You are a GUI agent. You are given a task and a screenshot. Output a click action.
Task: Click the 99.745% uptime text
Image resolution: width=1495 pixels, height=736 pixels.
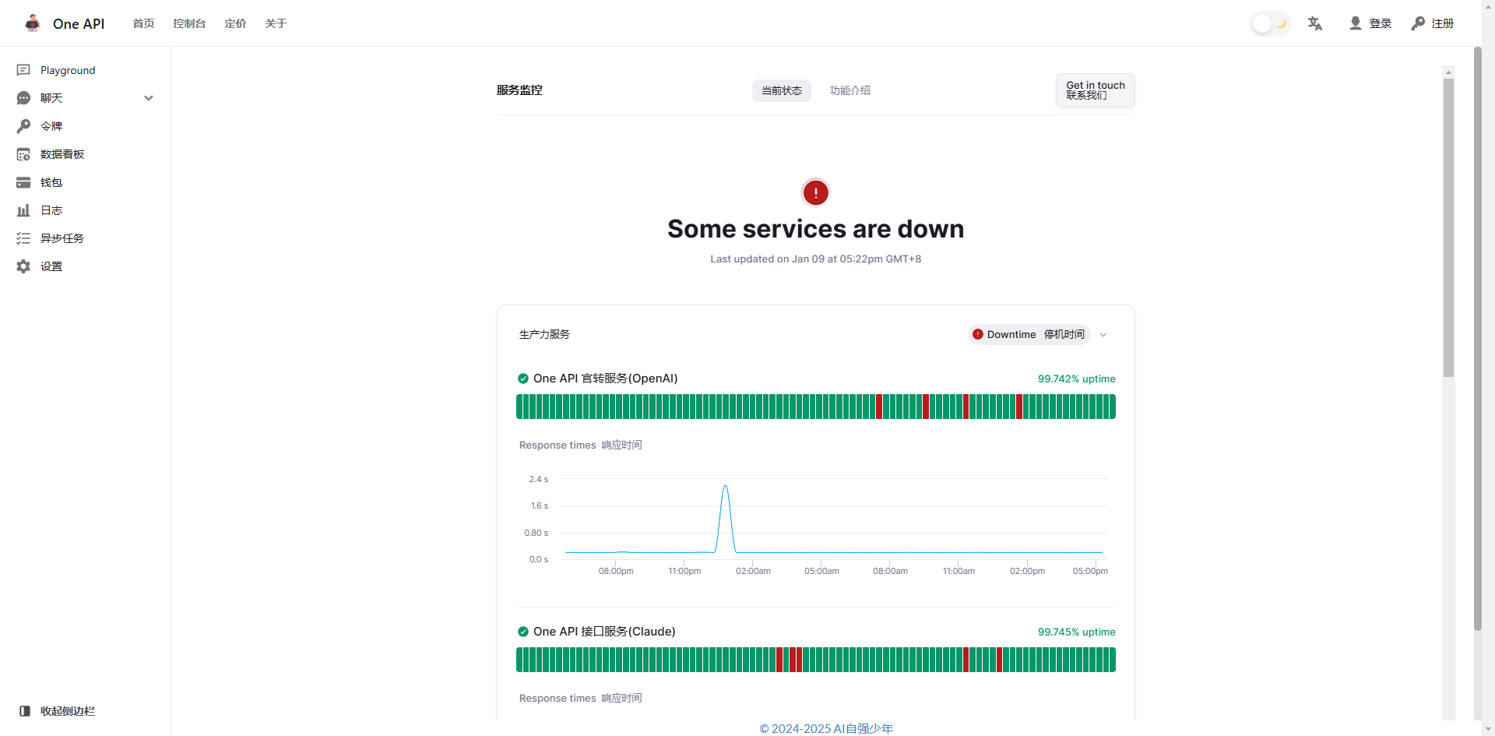coord(1076,632)
